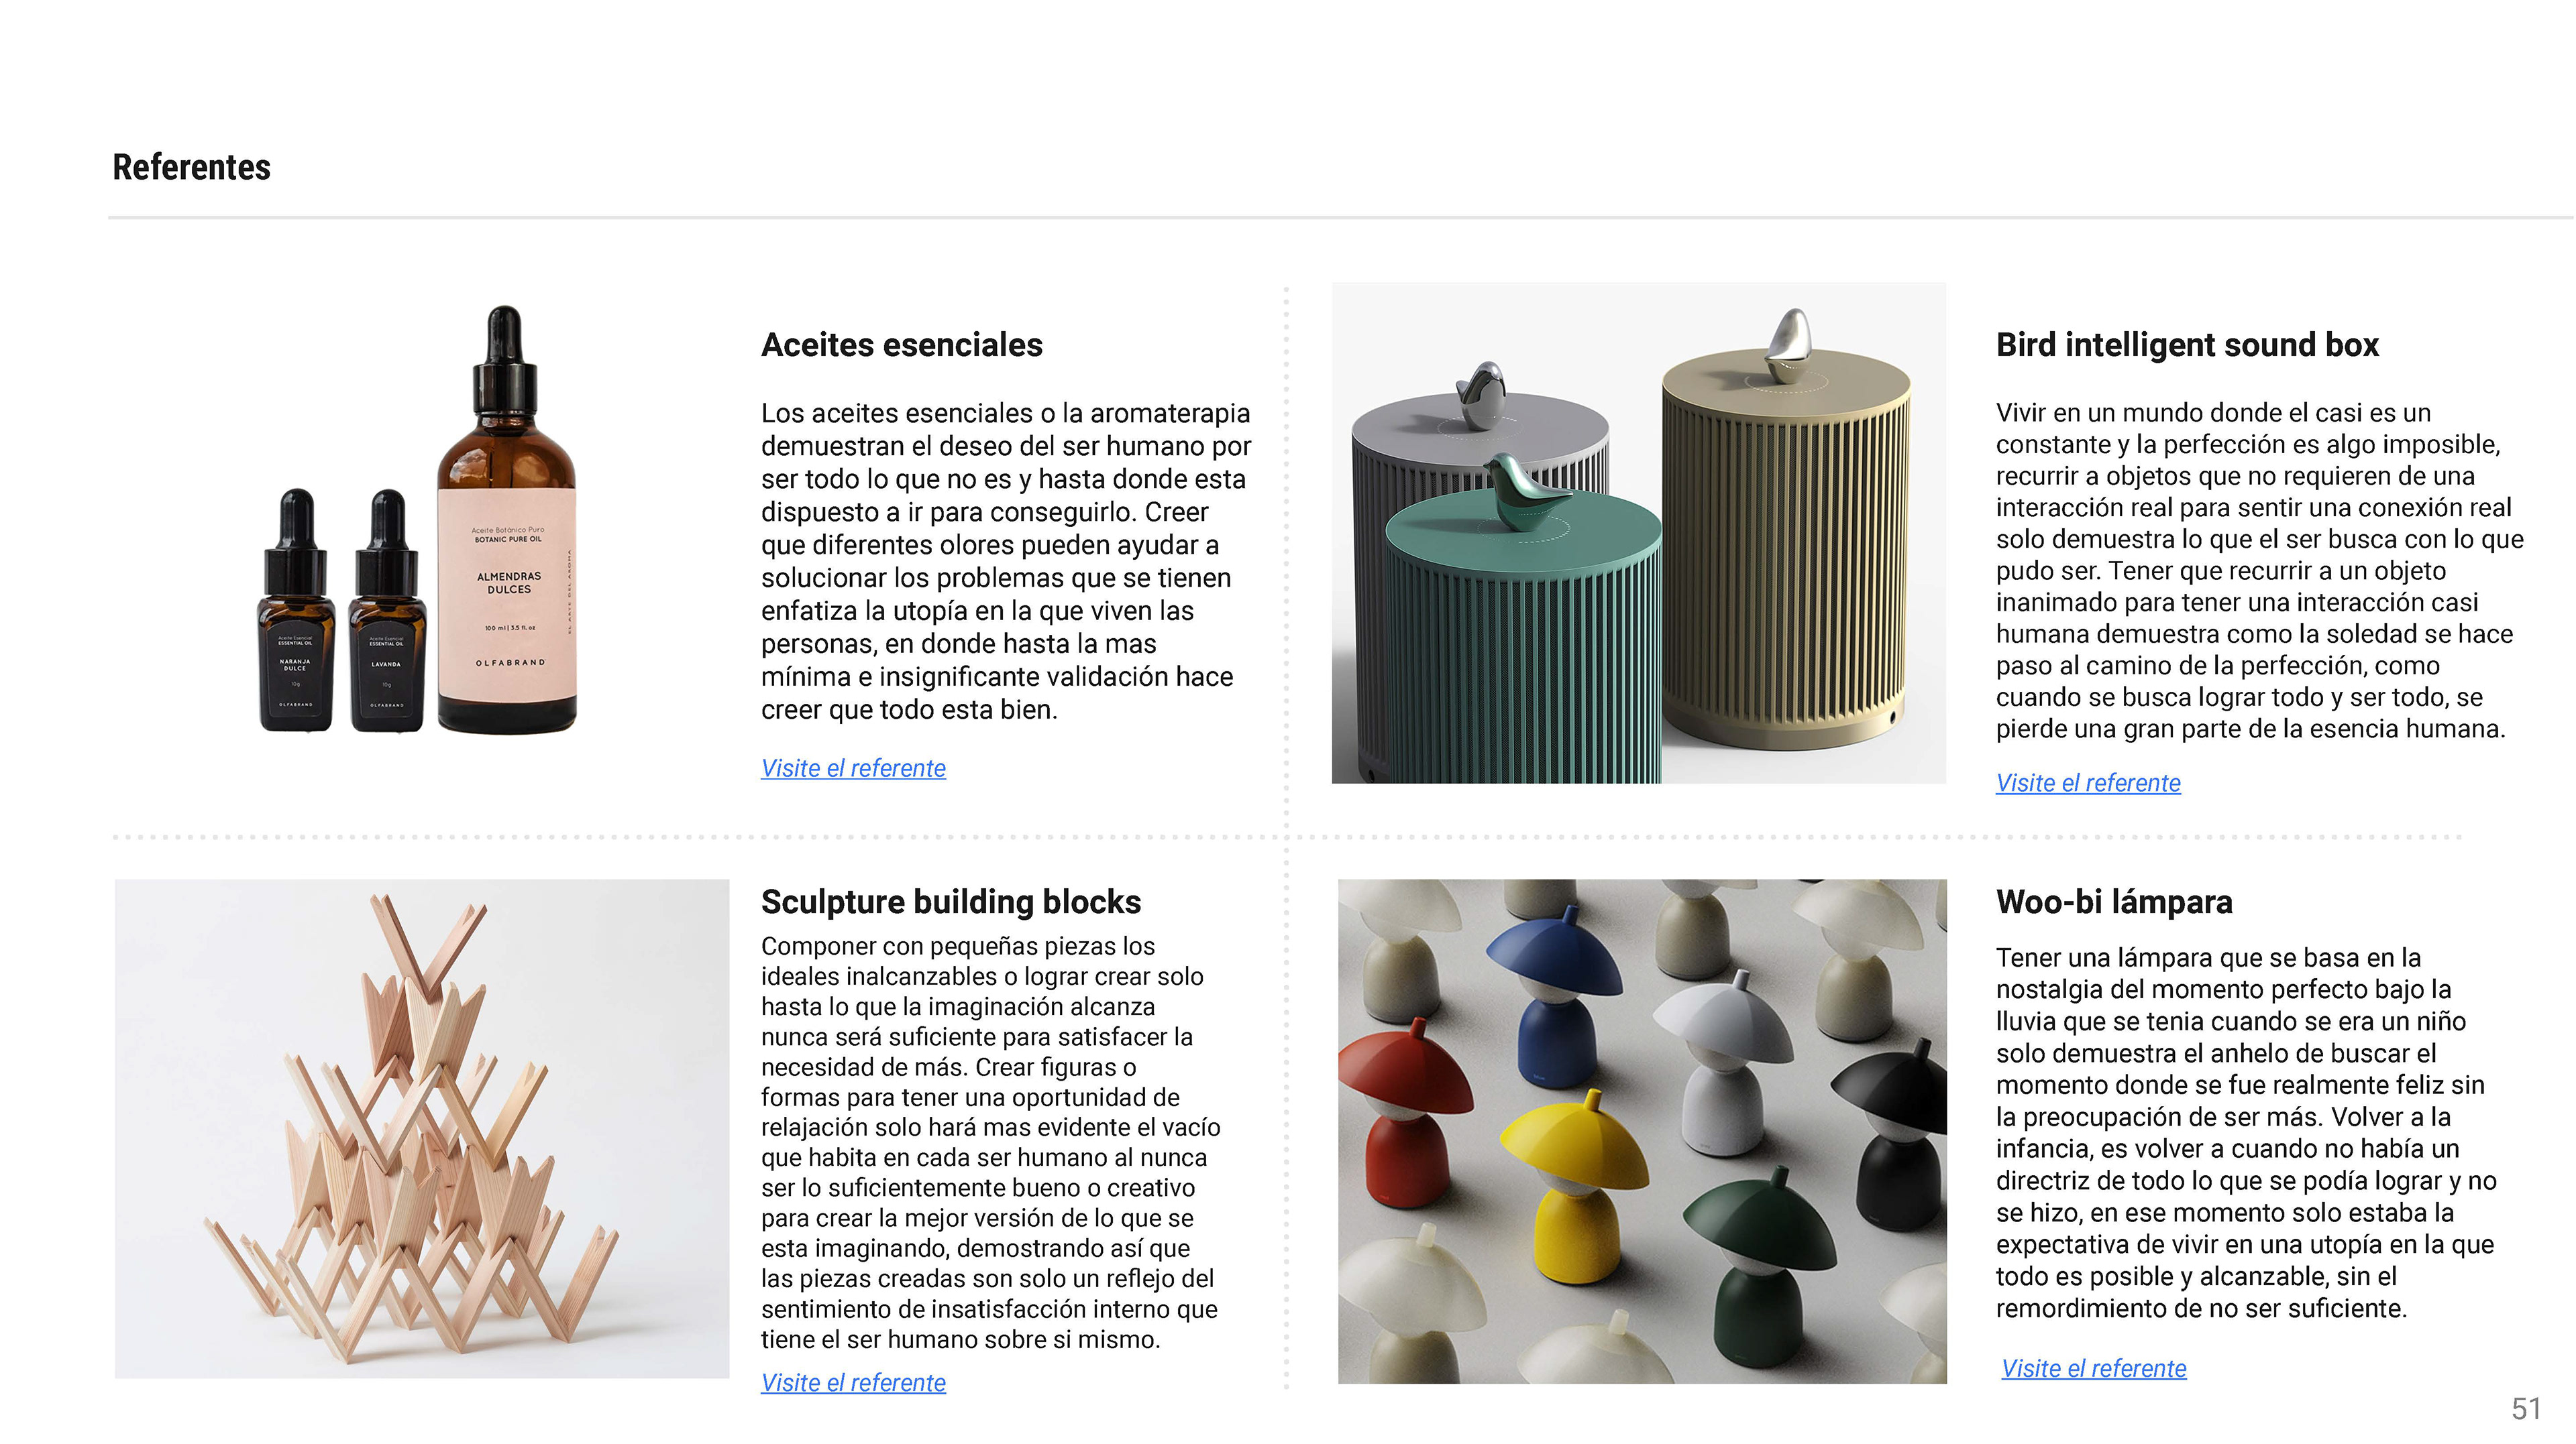This screenshot has height=1444, width=2576.
Task: Click the Woo-bi lámpara description paragraph
Action: (x=2246, y=1132)
